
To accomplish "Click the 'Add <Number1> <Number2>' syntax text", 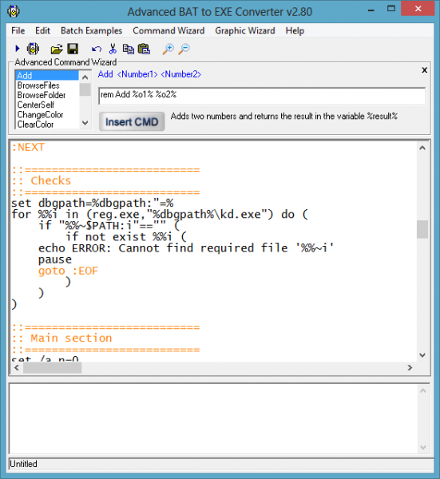I will [x=149, y=74].
